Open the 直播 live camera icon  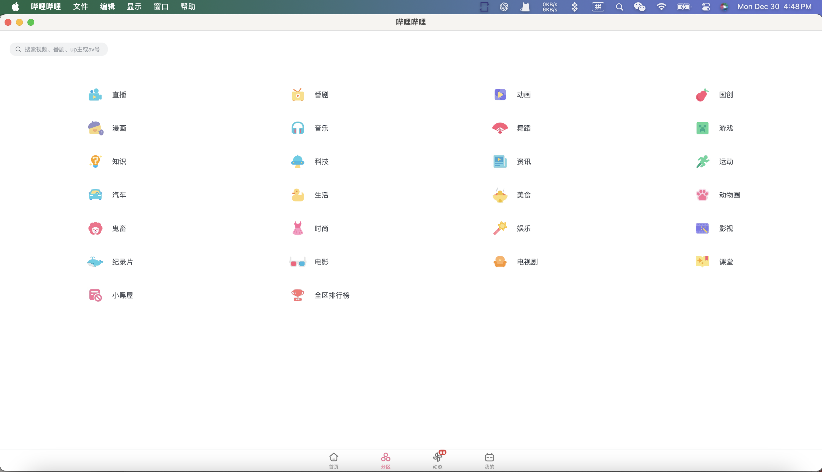pyautogui.click(x=95, y=95)
